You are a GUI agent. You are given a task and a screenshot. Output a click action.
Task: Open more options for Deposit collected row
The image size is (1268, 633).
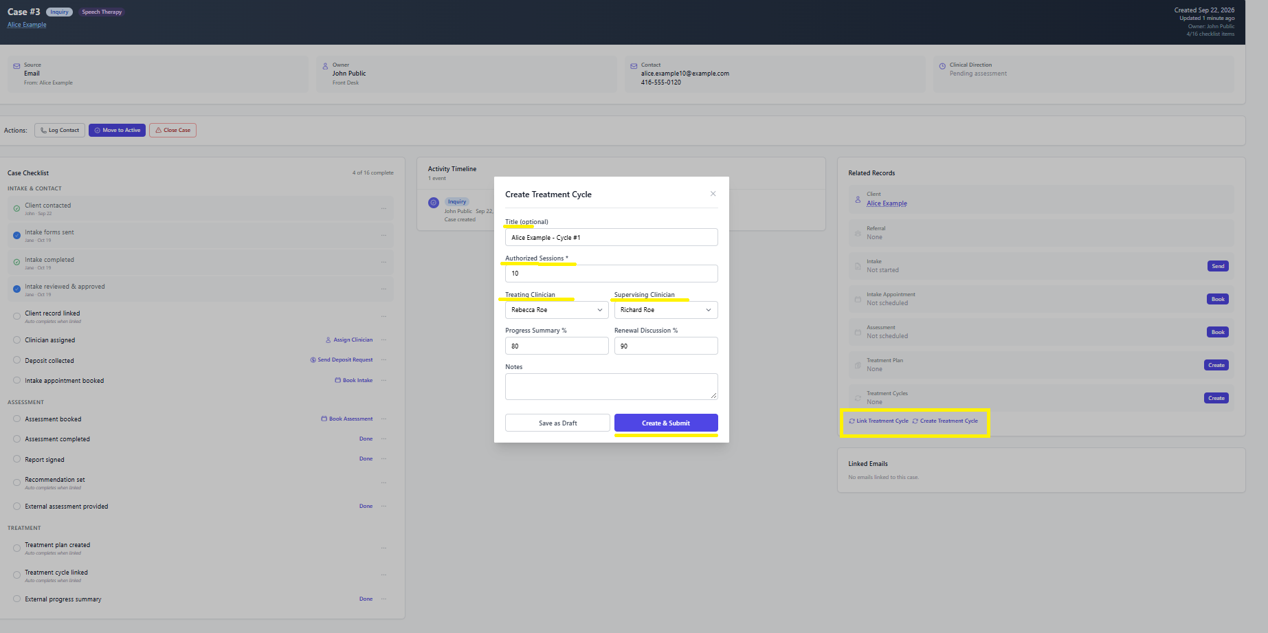[383, 359]
